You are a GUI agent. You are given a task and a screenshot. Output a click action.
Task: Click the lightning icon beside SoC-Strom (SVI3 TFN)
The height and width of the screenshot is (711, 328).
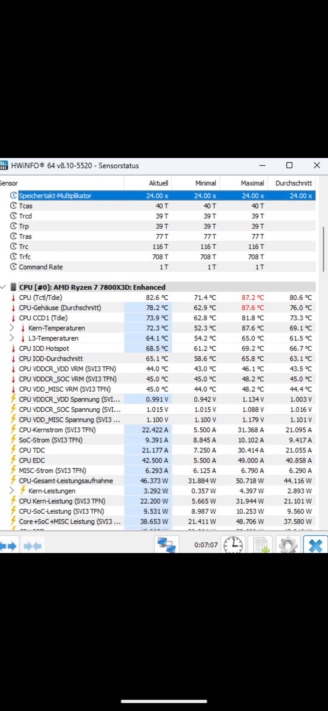coord(13,440)
